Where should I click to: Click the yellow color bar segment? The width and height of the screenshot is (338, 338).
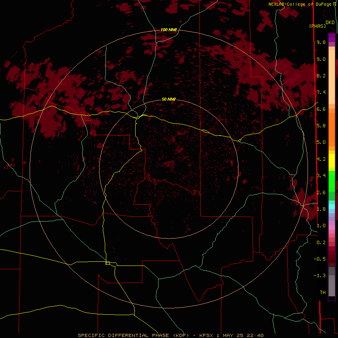(332, 161)
